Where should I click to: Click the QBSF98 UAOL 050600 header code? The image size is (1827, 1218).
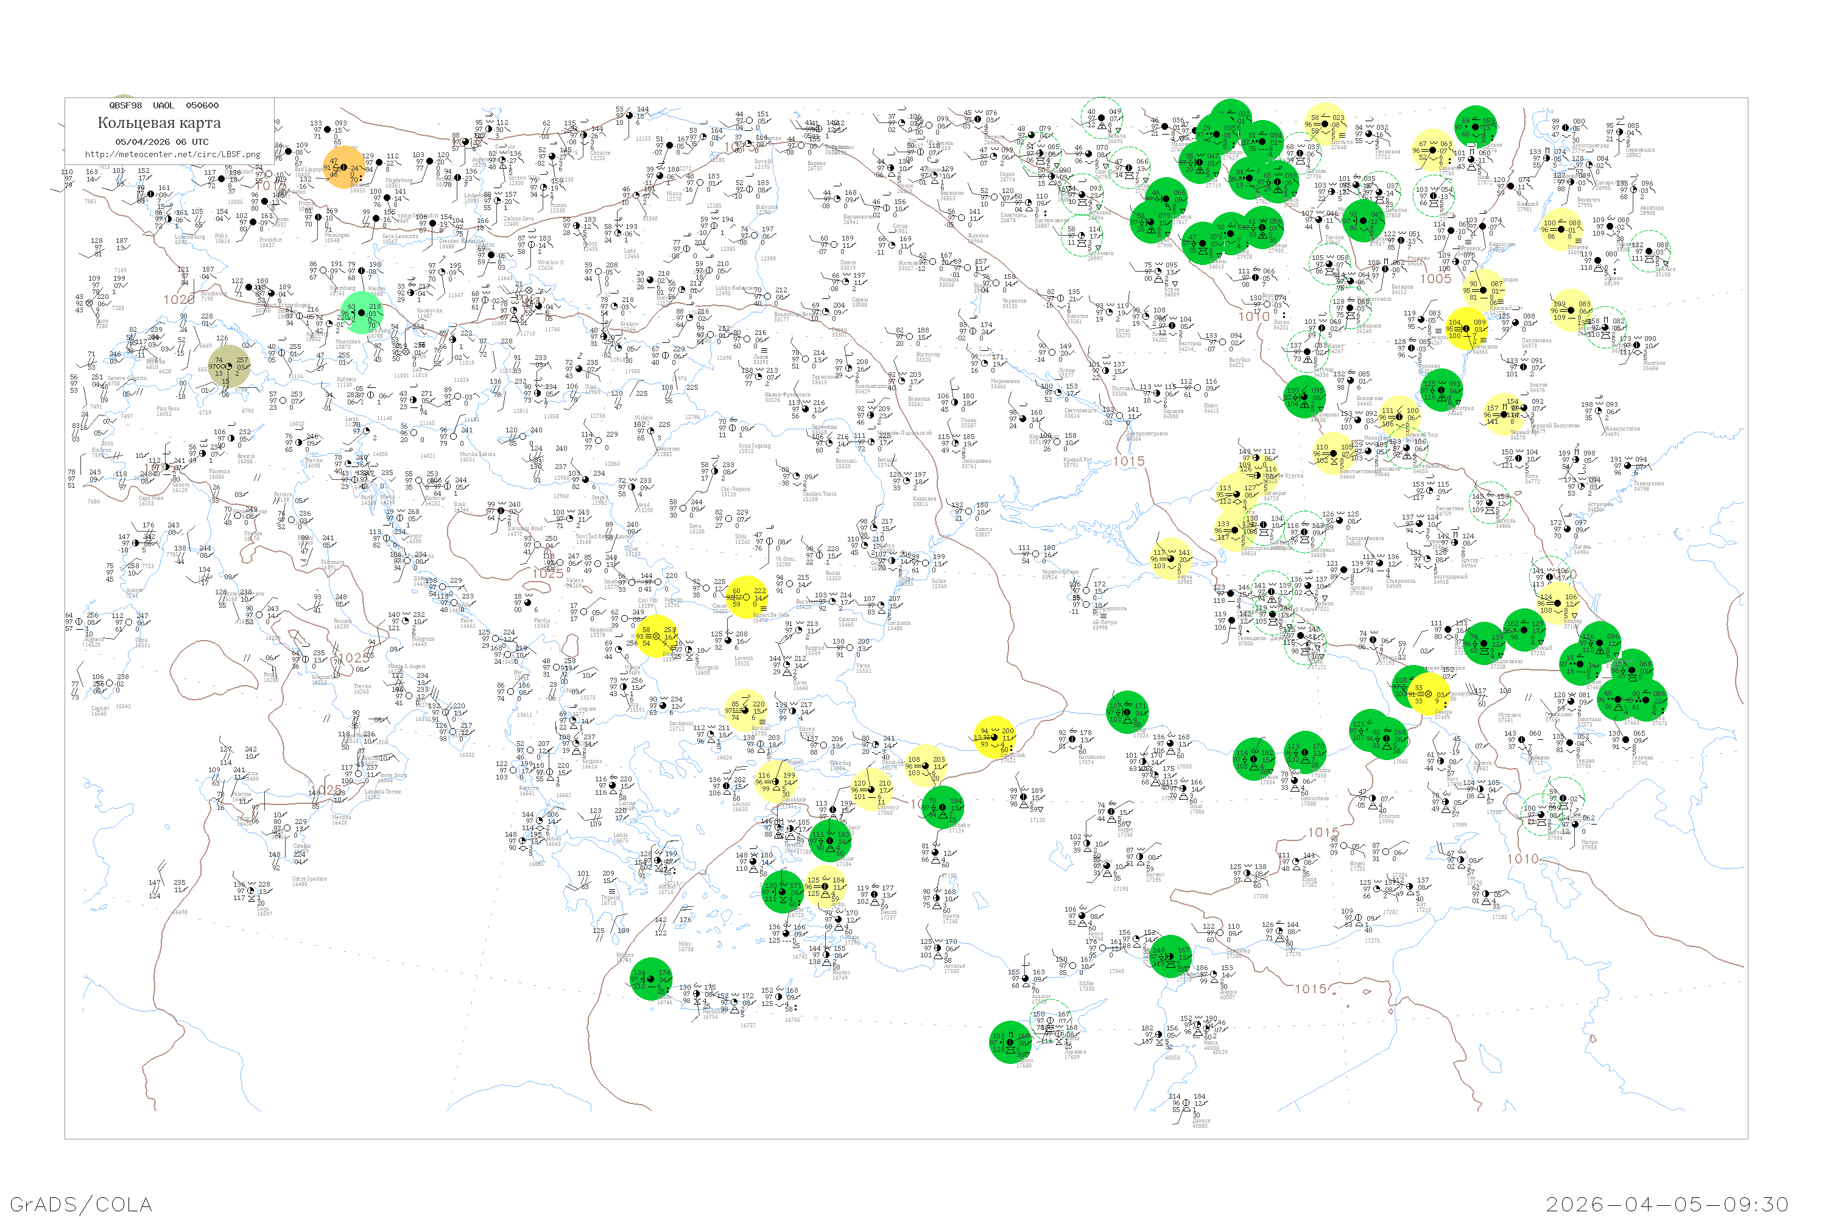[163, 105]
